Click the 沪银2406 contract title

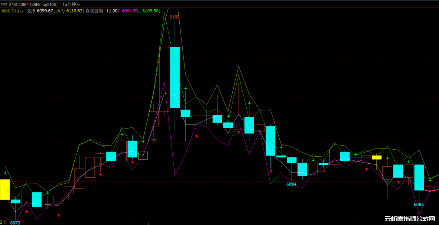(17, 4)
